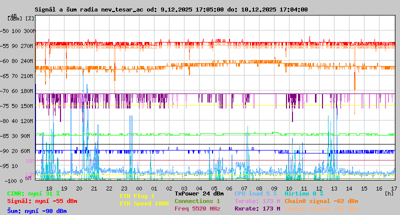Click the ETH Speed 1000 legend label
400x215 pixels.
(x=144, y=203)
